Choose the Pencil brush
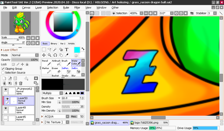224x131 pixels. [x=46, y=63]
